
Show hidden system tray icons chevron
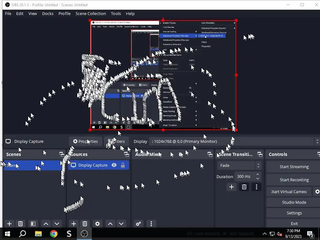[x=264, y=234]
